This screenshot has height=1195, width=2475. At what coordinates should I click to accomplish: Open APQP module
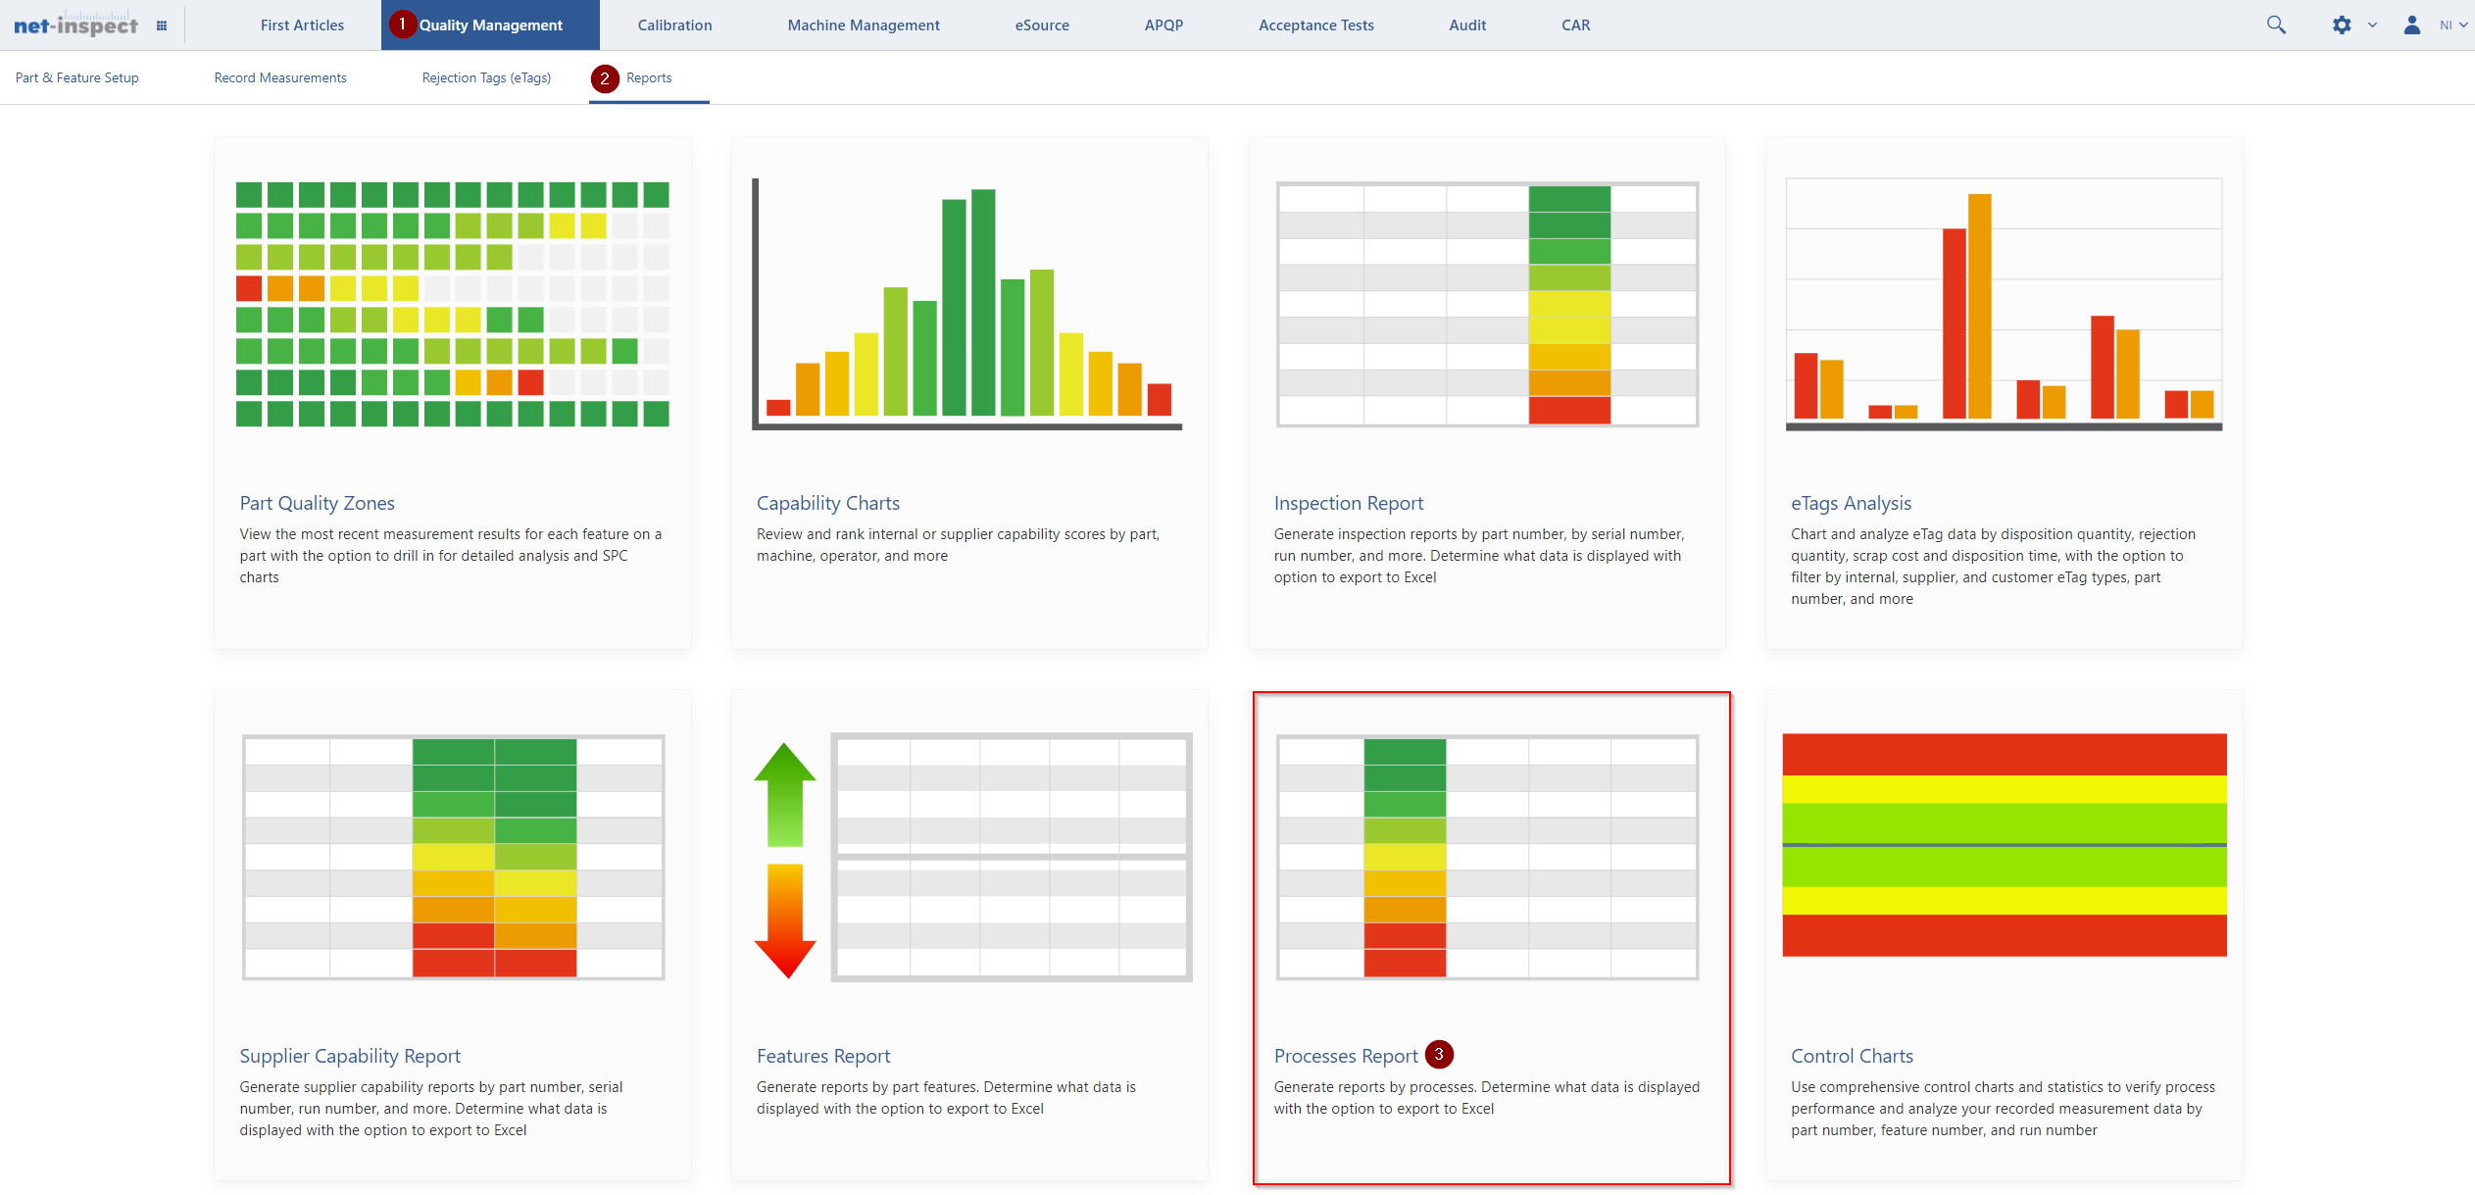(x=1163, y=25)
